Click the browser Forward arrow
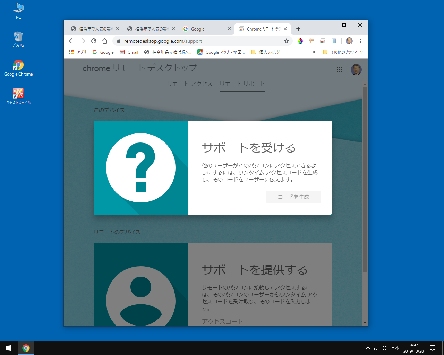The width and height of the screenshot is (444, 355). [83, 41]
